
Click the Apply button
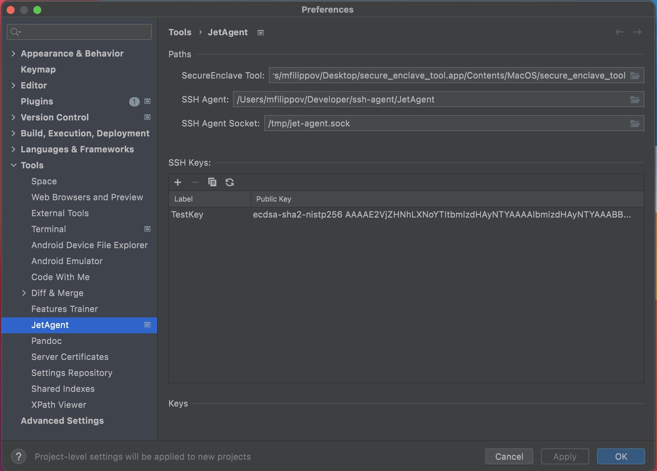click(565, 456)
